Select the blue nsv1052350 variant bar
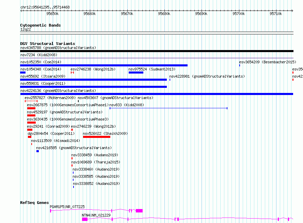This screenshot has height=223, width=303. click(x=104, y=65)
